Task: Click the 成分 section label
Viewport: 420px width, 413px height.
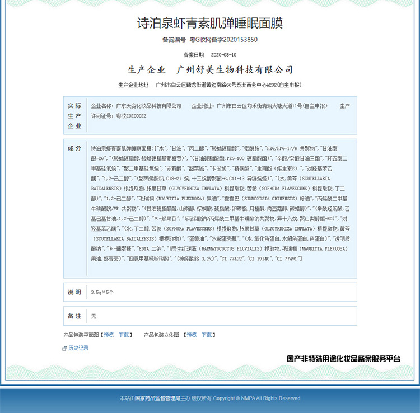Action: (x=74, y=148)
